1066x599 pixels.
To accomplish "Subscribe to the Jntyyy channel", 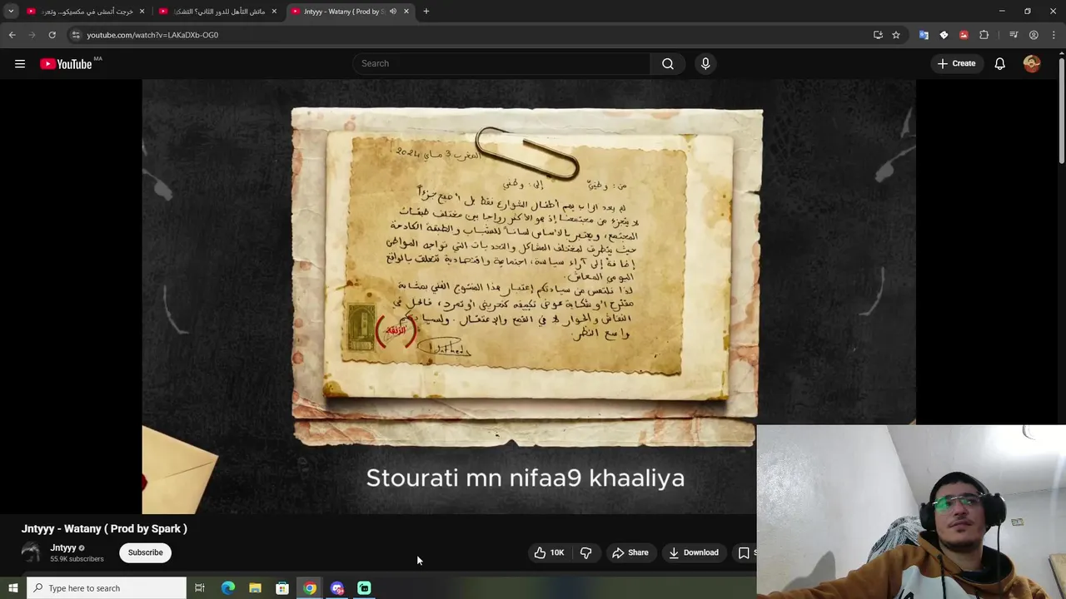I will tap(145, 552).
